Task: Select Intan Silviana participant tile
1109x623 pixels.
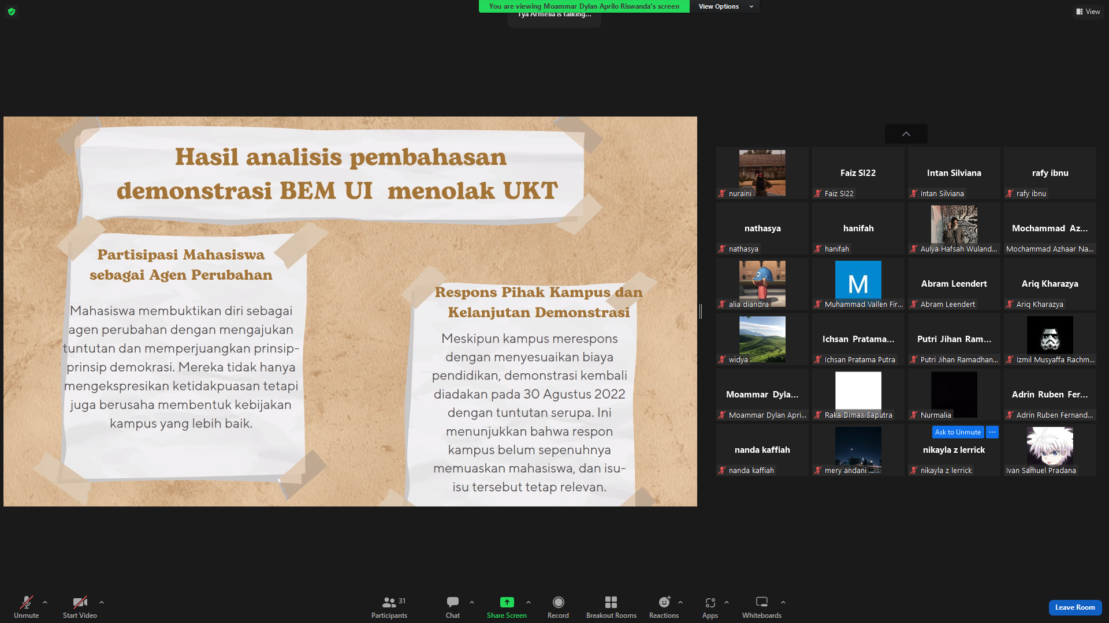Action: [x=954, y=173]
